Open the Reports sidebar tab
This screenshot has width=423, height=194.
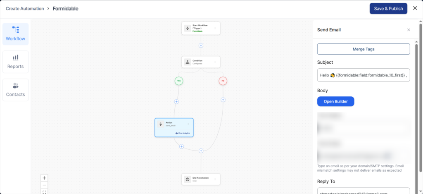15,62
